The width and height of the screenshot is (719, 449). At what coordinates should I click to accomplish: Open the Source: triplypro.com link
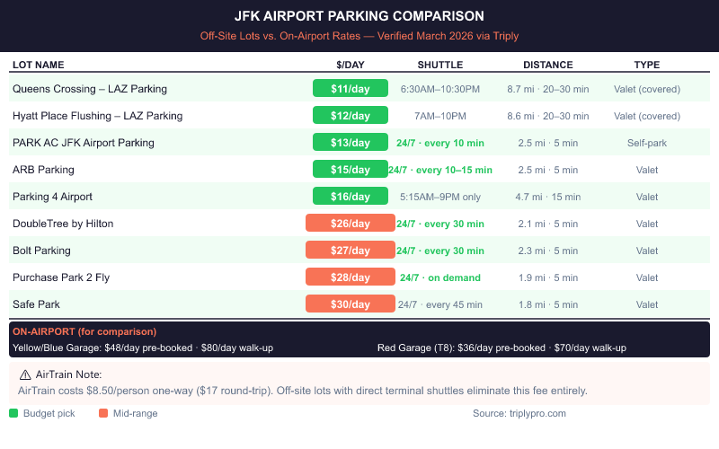519,413
